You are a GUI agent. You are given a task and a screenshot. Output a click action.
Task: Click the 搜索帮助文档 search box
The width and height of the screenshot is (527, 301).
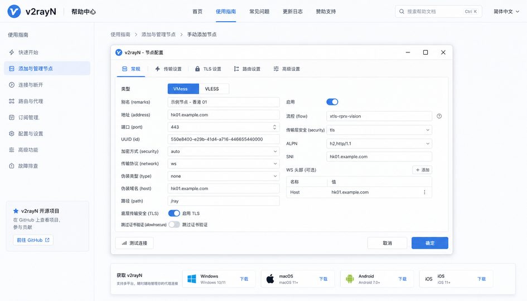click(x=438, y=11)
